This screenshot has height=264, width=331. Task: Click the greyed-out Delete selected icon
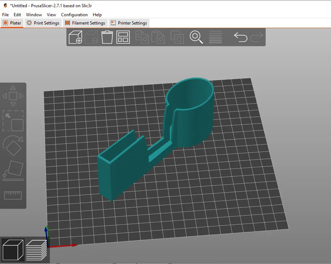pos(91,37)
